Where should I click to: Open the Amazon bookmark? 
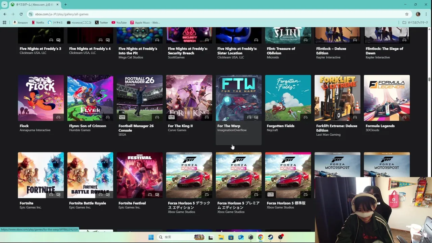click(20, 23)
